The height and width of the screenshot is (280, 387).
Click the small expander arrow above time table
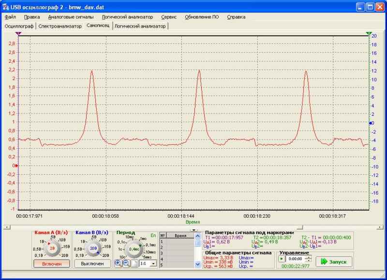(194, 230)
